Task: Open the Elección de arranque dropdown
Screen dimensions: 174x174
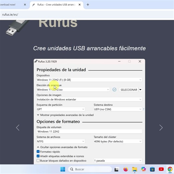Action: point(73,90)
